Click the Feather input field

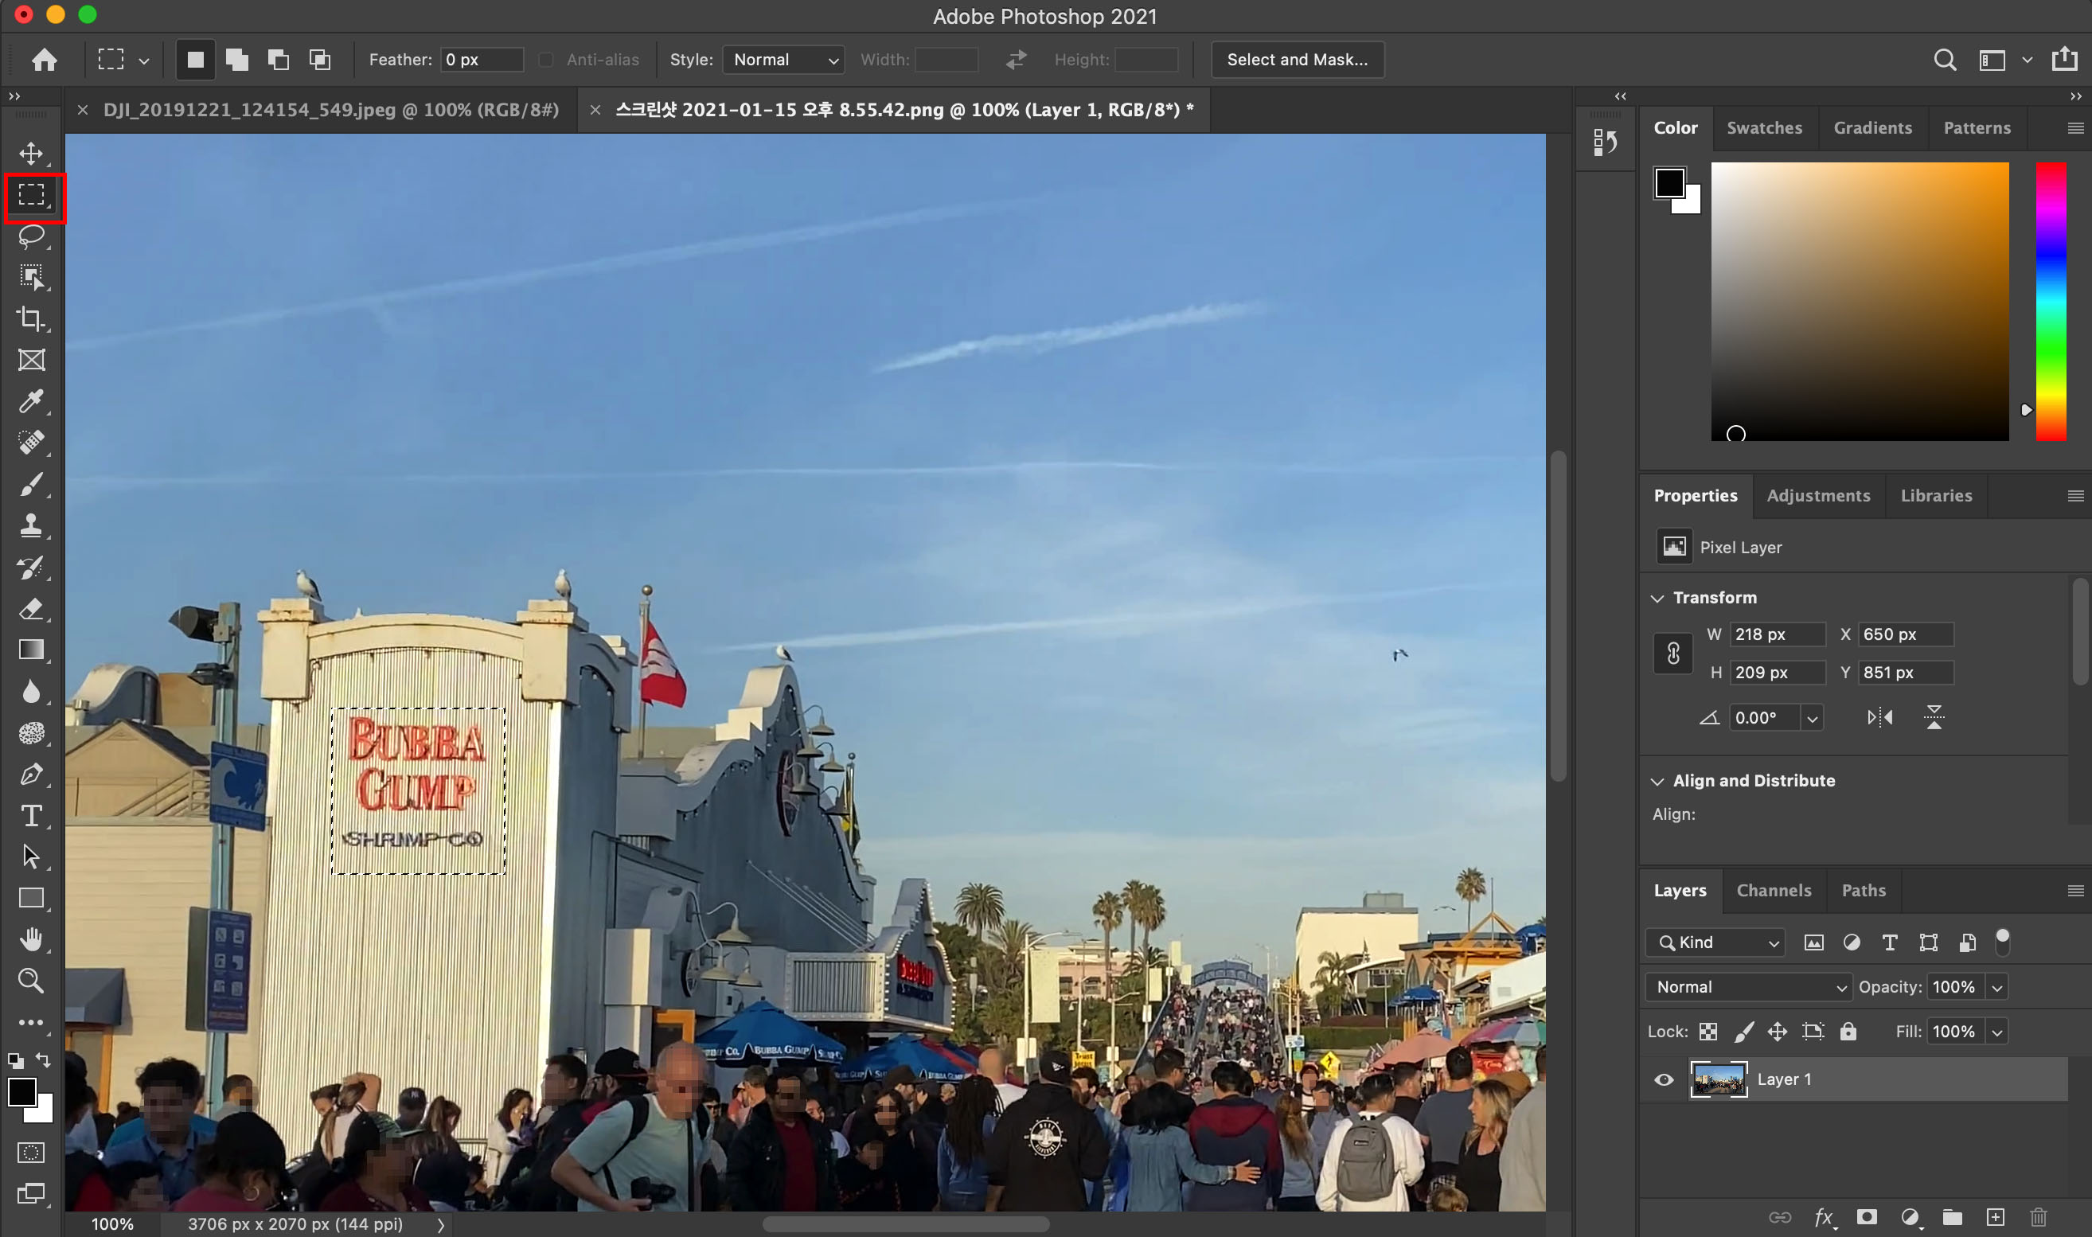tap(481, 60)
